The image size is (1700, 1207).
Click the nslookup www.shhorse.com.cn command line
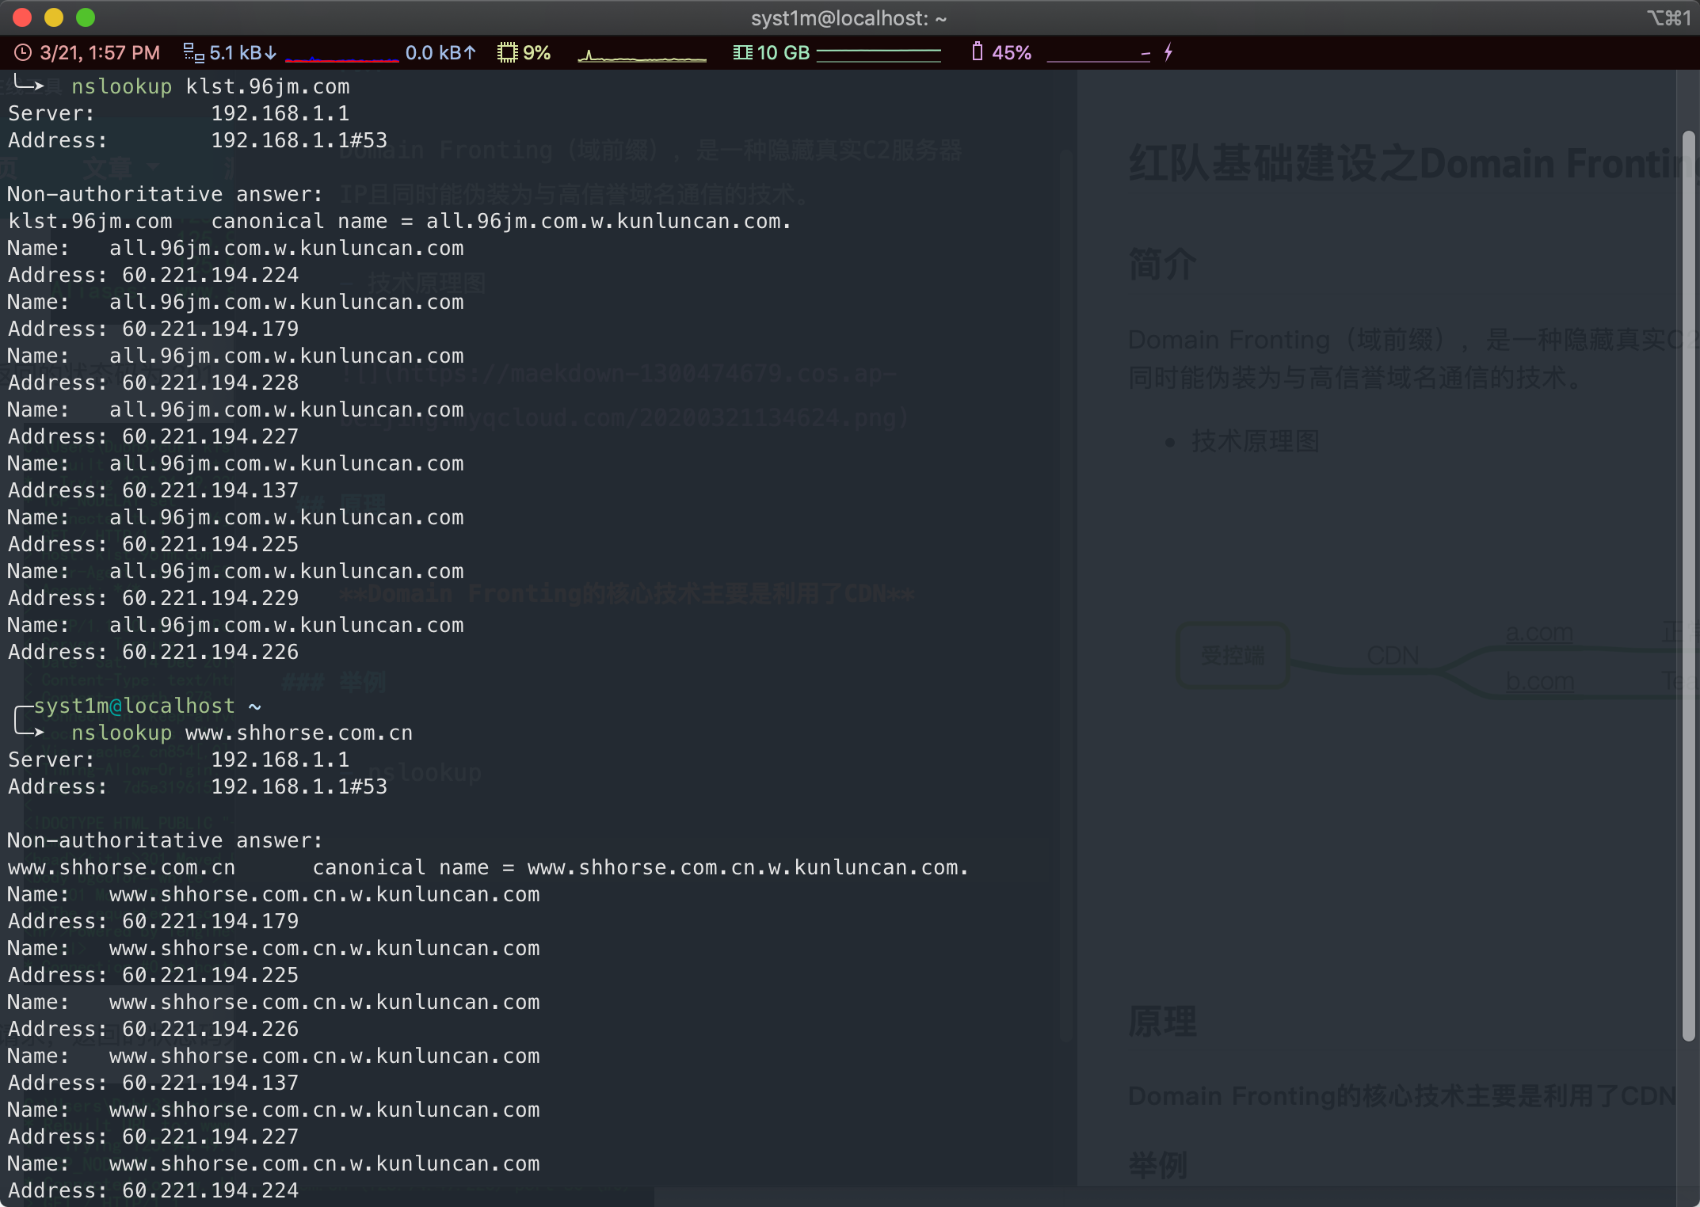(x=242, y=733)
